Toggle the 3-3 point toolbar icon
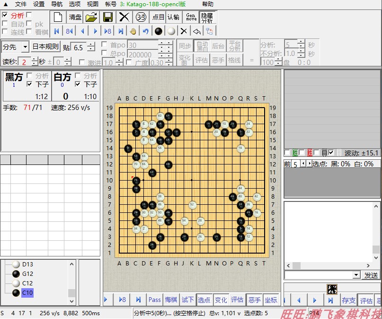The width and height of the screenshot is (382, 319). (x=141, y=17)
